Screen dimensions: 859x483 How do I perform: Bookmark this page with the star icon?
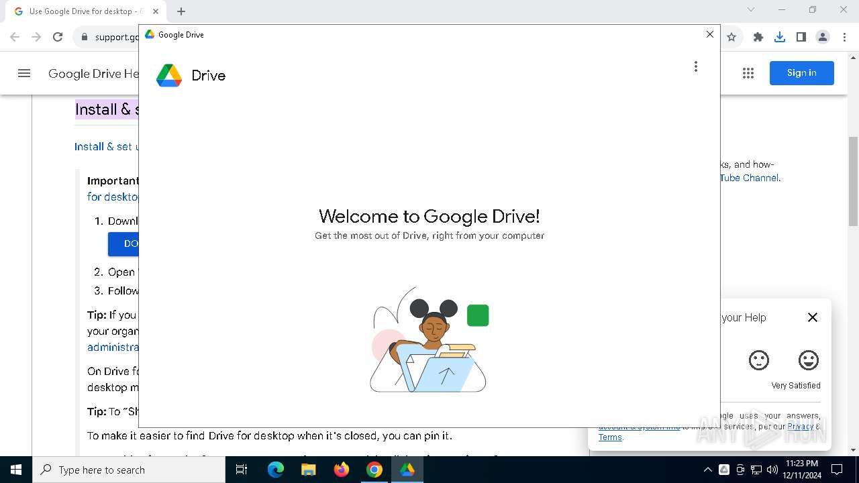tap(731, 37)
